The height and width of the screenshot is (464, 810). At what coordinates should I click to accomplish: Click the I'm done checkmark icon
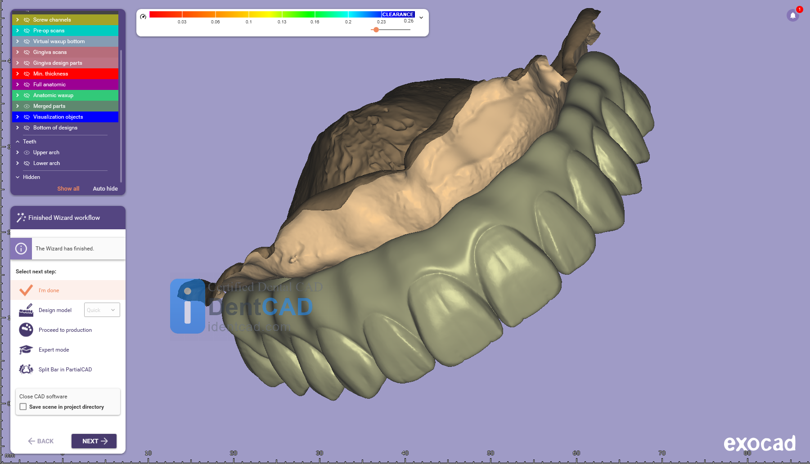26,290
